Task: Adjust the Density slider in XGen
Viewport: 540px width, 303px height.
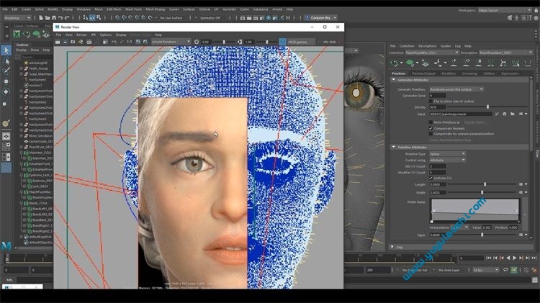Action: 487,107
